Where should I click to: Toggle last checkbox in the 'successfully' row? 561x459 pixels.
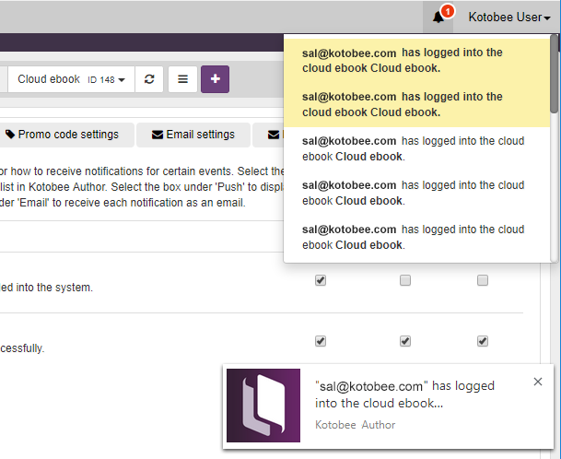click(x=482, y=341)
